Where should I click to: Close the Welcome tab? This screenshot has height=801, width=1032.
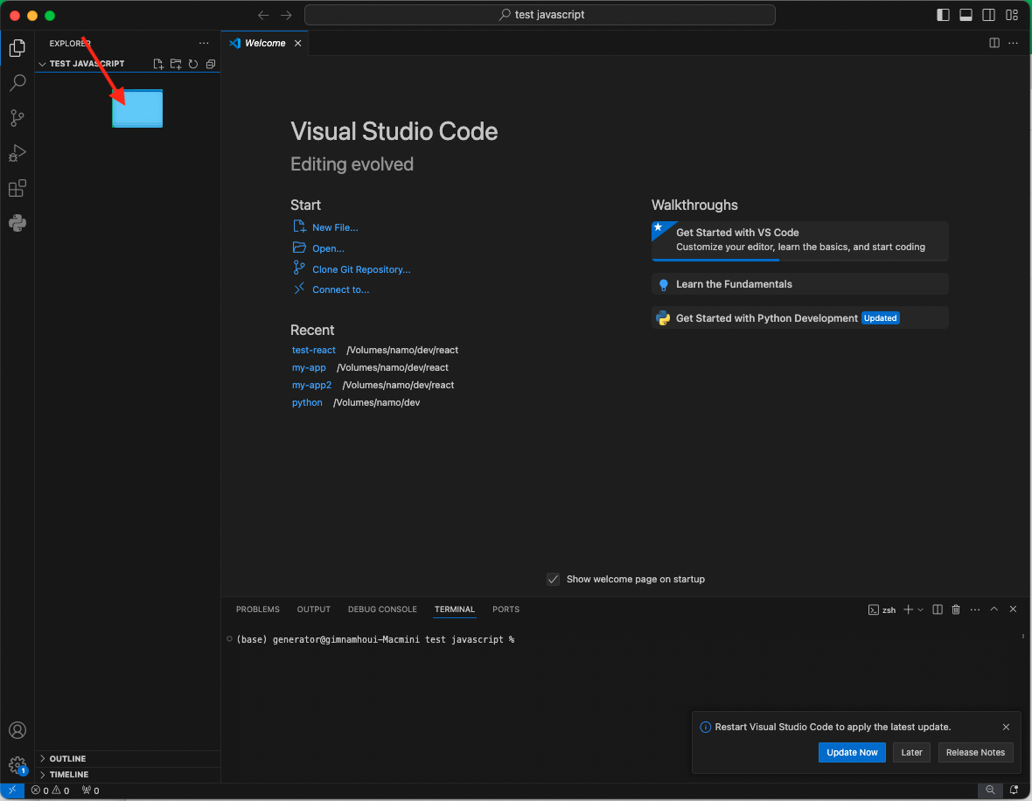click(297, 43)
